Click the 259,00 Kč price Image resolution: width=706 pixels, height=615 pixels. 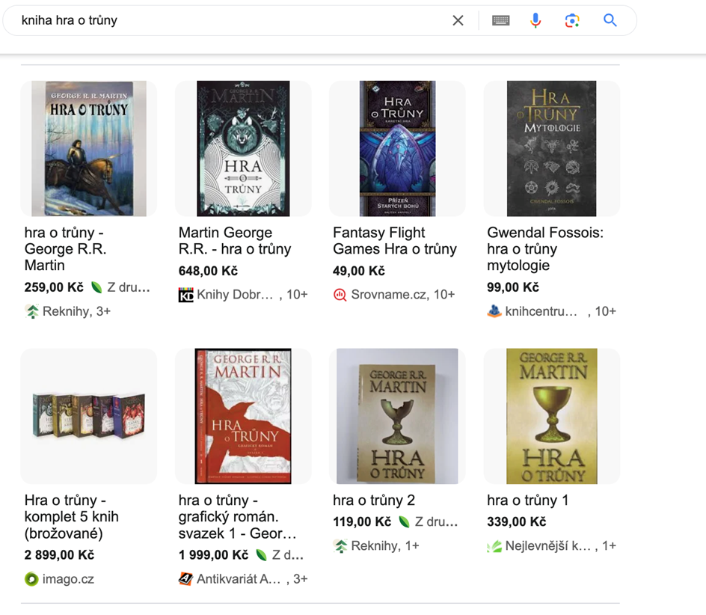tap(54, 287)
